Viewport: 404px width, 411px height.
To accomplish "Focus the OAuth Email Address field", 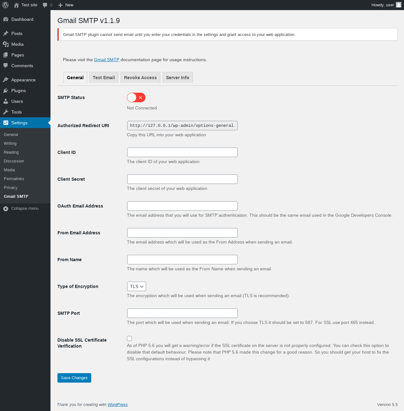I will coord(182,206).
